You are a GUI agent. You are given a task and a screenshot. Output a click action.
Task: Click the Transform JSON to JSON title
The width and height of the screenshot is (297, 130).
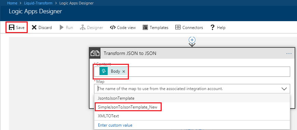(x=130, y=53)
